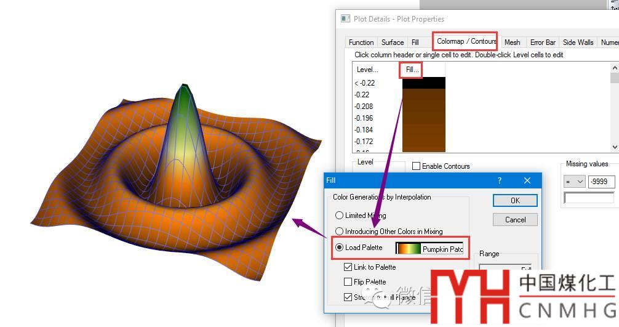Switch to the Mesh tab
This screenshot has width=619, height=327.
(512, 42)
